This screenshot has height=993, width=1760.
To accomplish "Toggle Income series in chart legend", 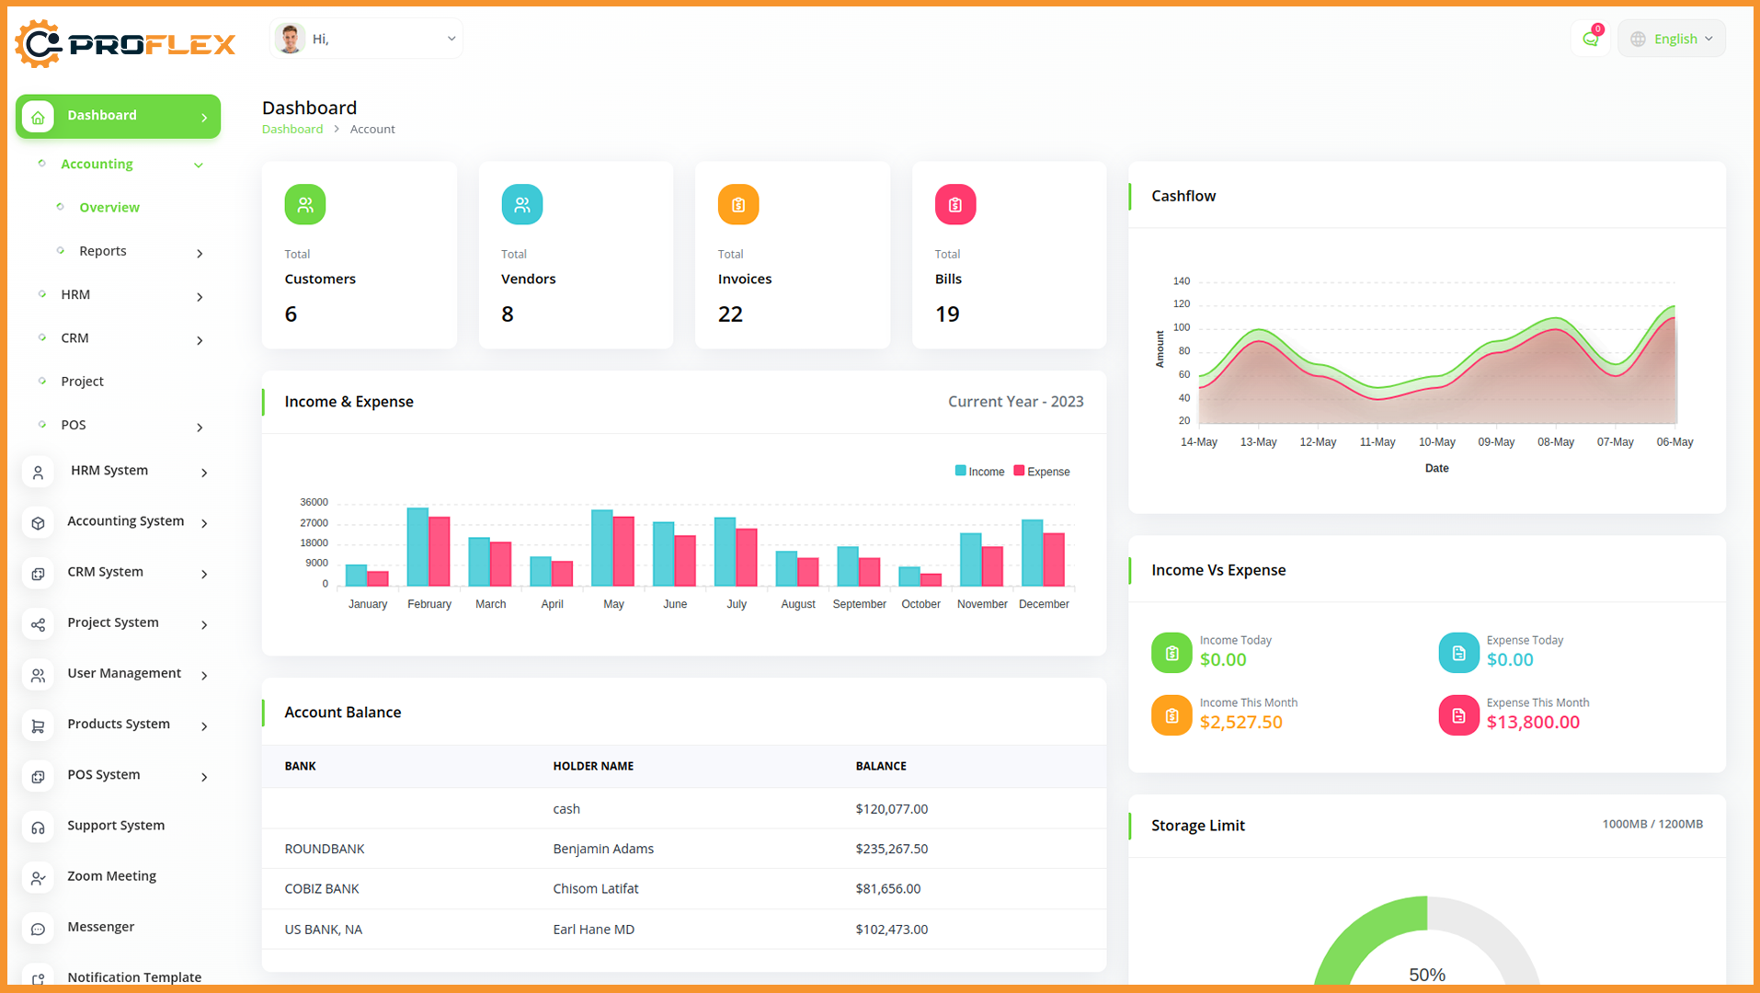I will pos(980,472).
